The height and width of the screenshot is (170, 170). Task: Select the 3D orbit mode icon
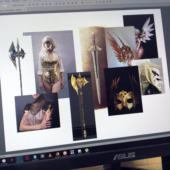click(x=96, y=2)
